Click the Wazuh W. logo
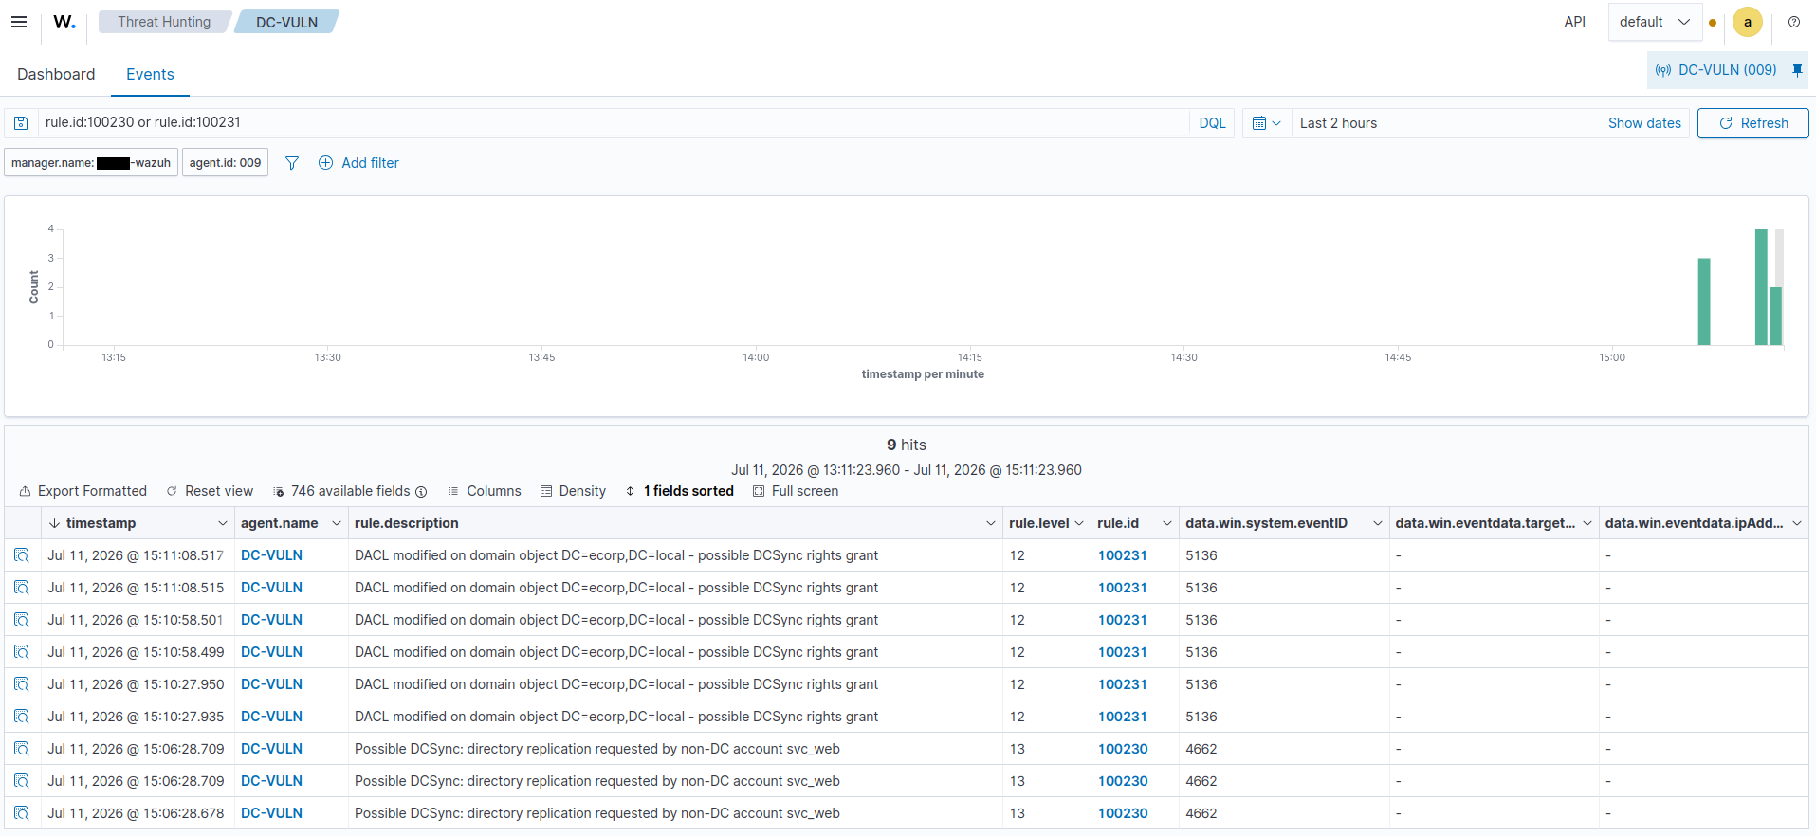 pyautogui.click(x=64, y=22)
